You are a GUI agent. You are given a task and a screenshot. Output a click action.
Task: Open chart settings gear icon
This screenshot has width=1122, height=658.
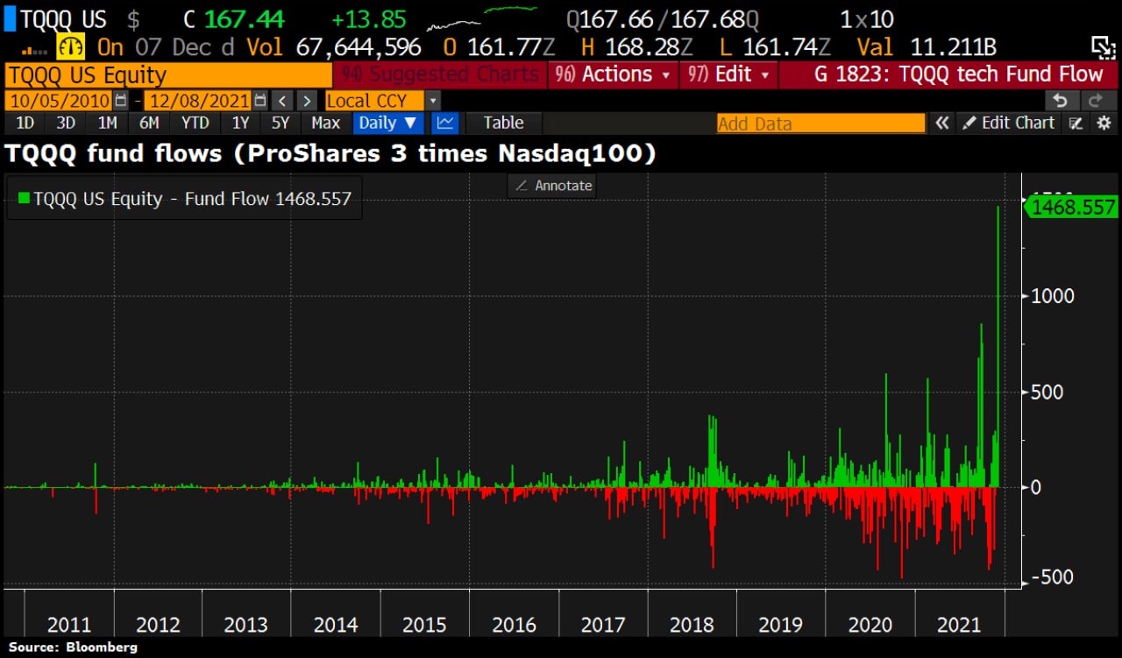click(x=1104, y=124)
